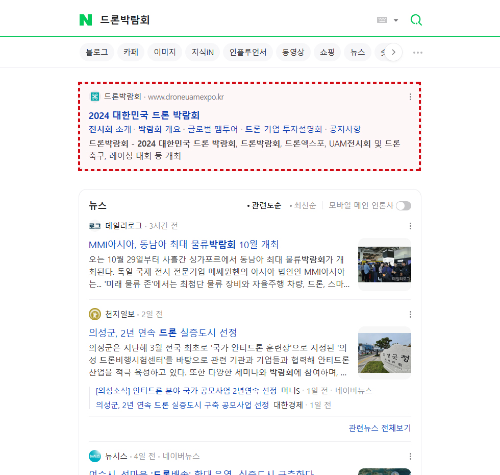The height and width of the screenshot is (475, 500).
Task: Open options menu for the 천지일보 article
Action: pos(410,315)
